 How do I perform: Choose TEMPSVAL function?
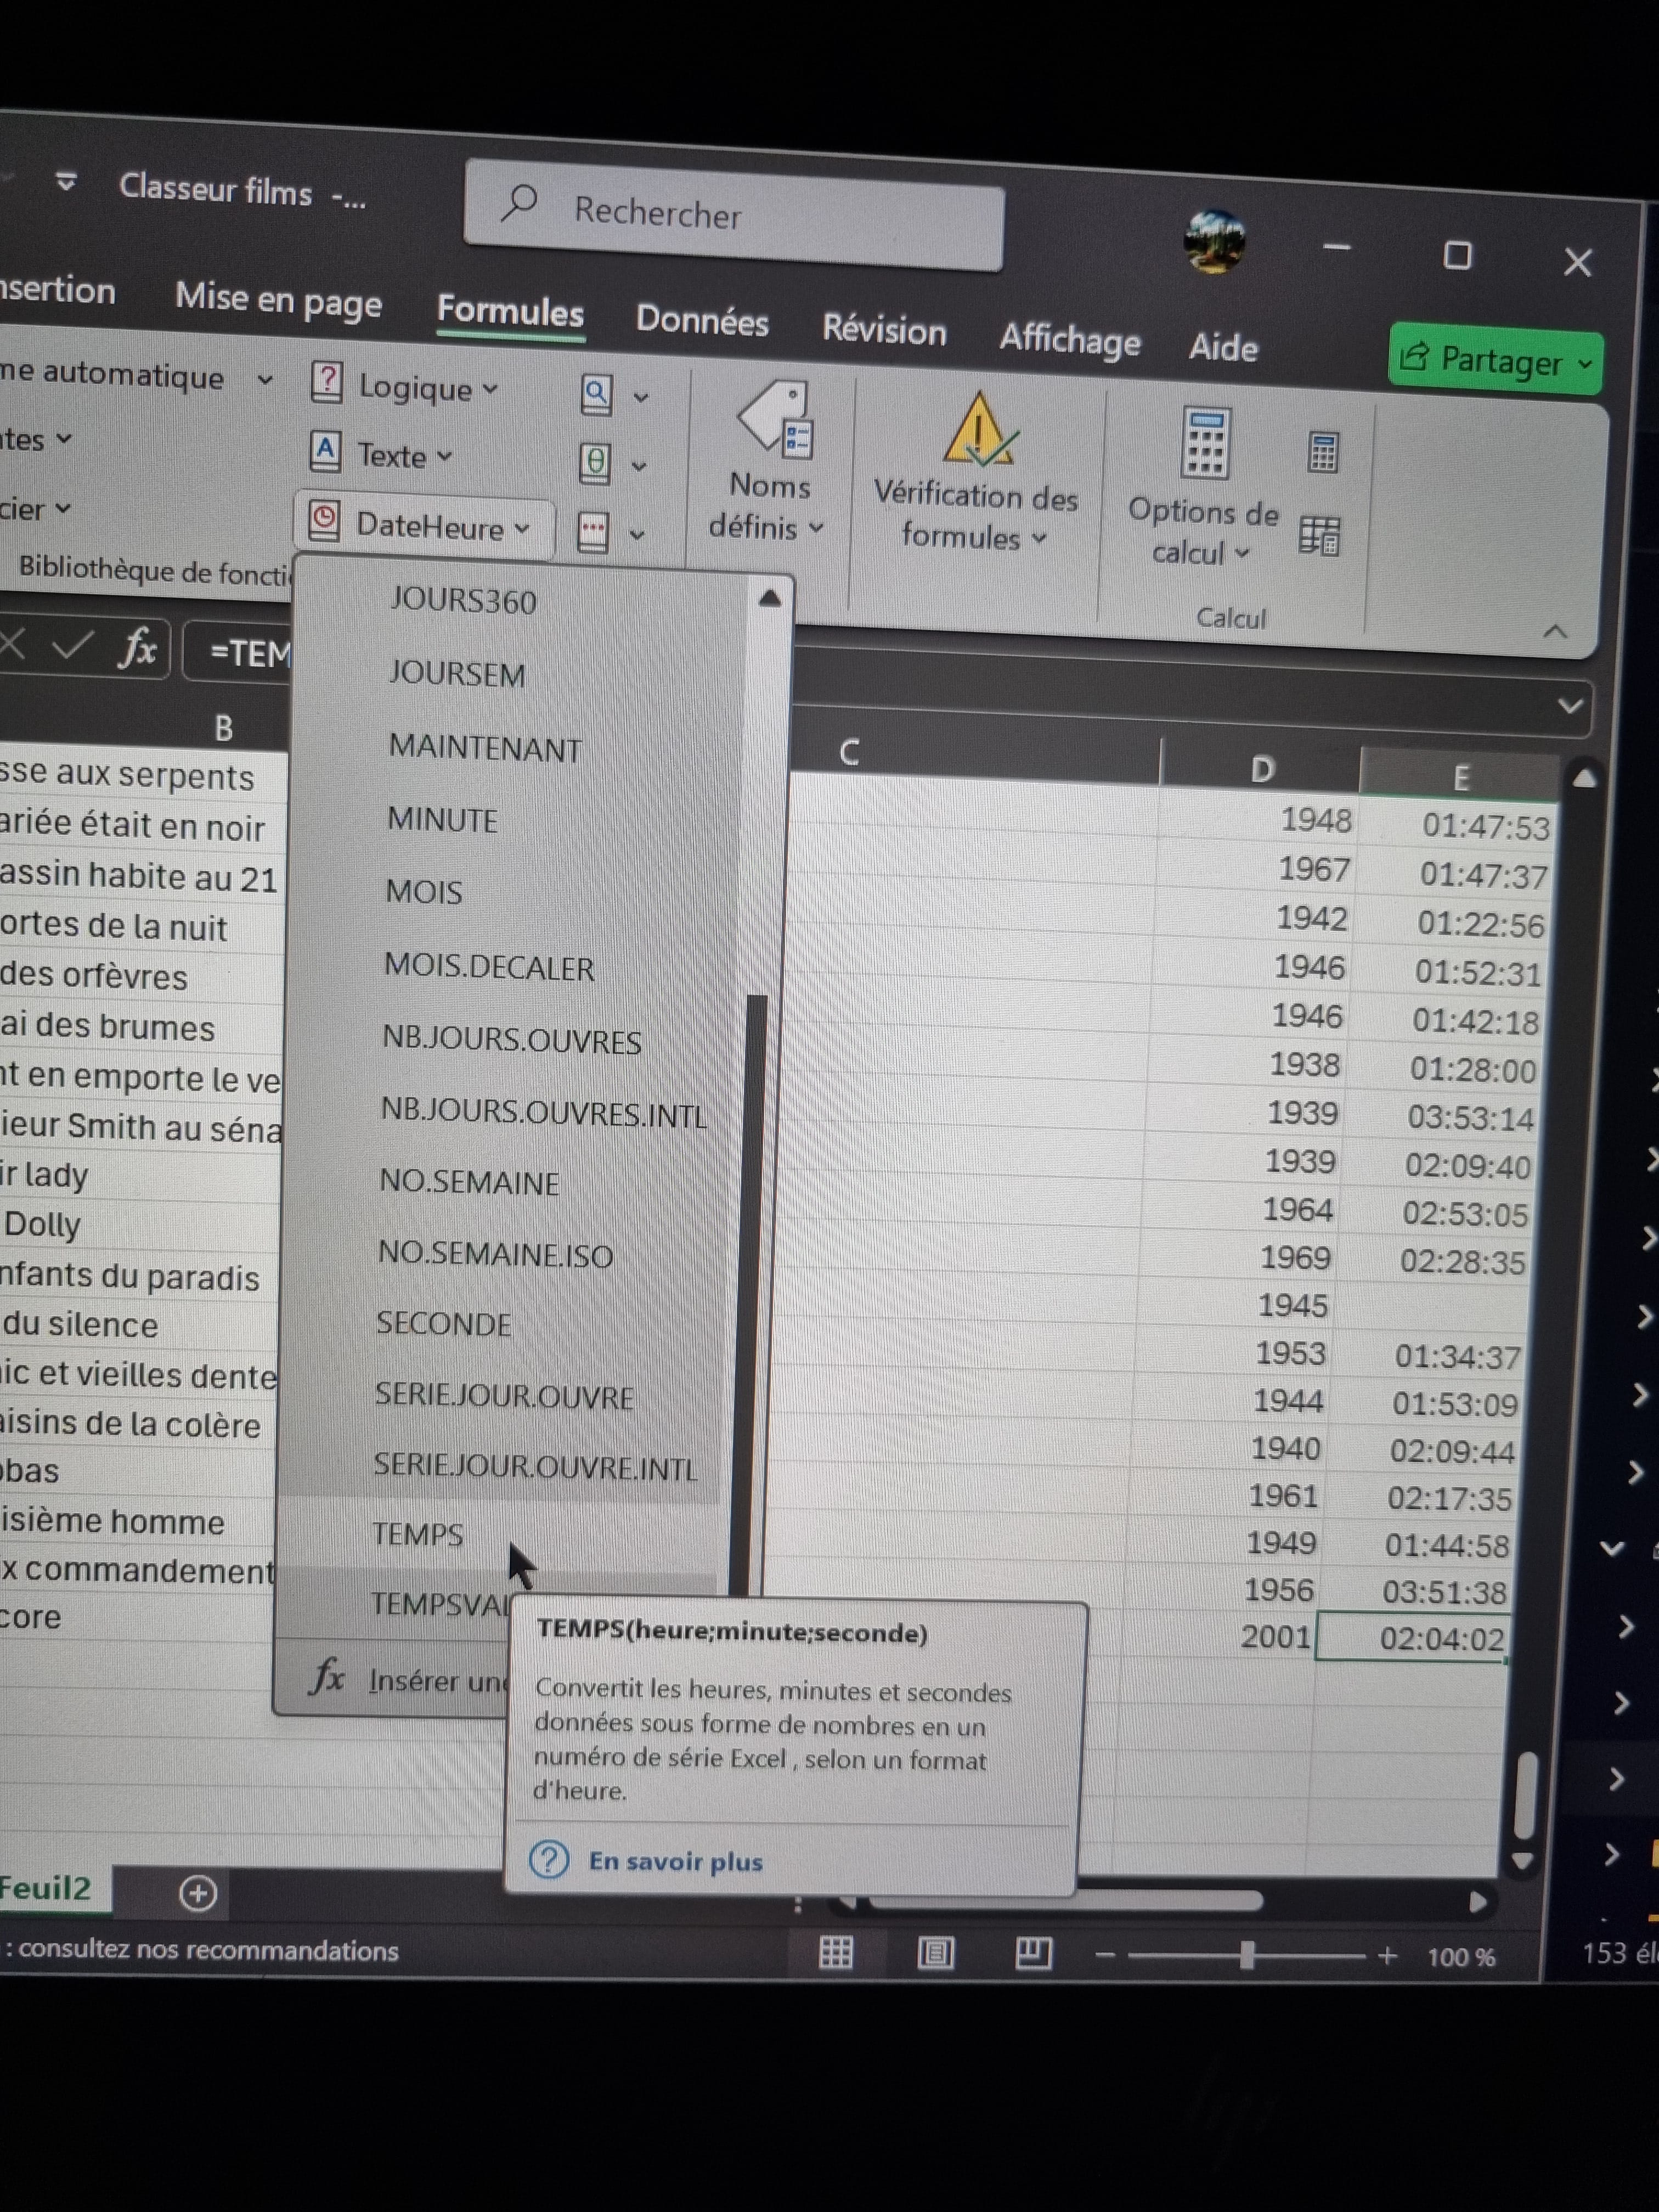pyautogui.click(x=440, y=1603)
